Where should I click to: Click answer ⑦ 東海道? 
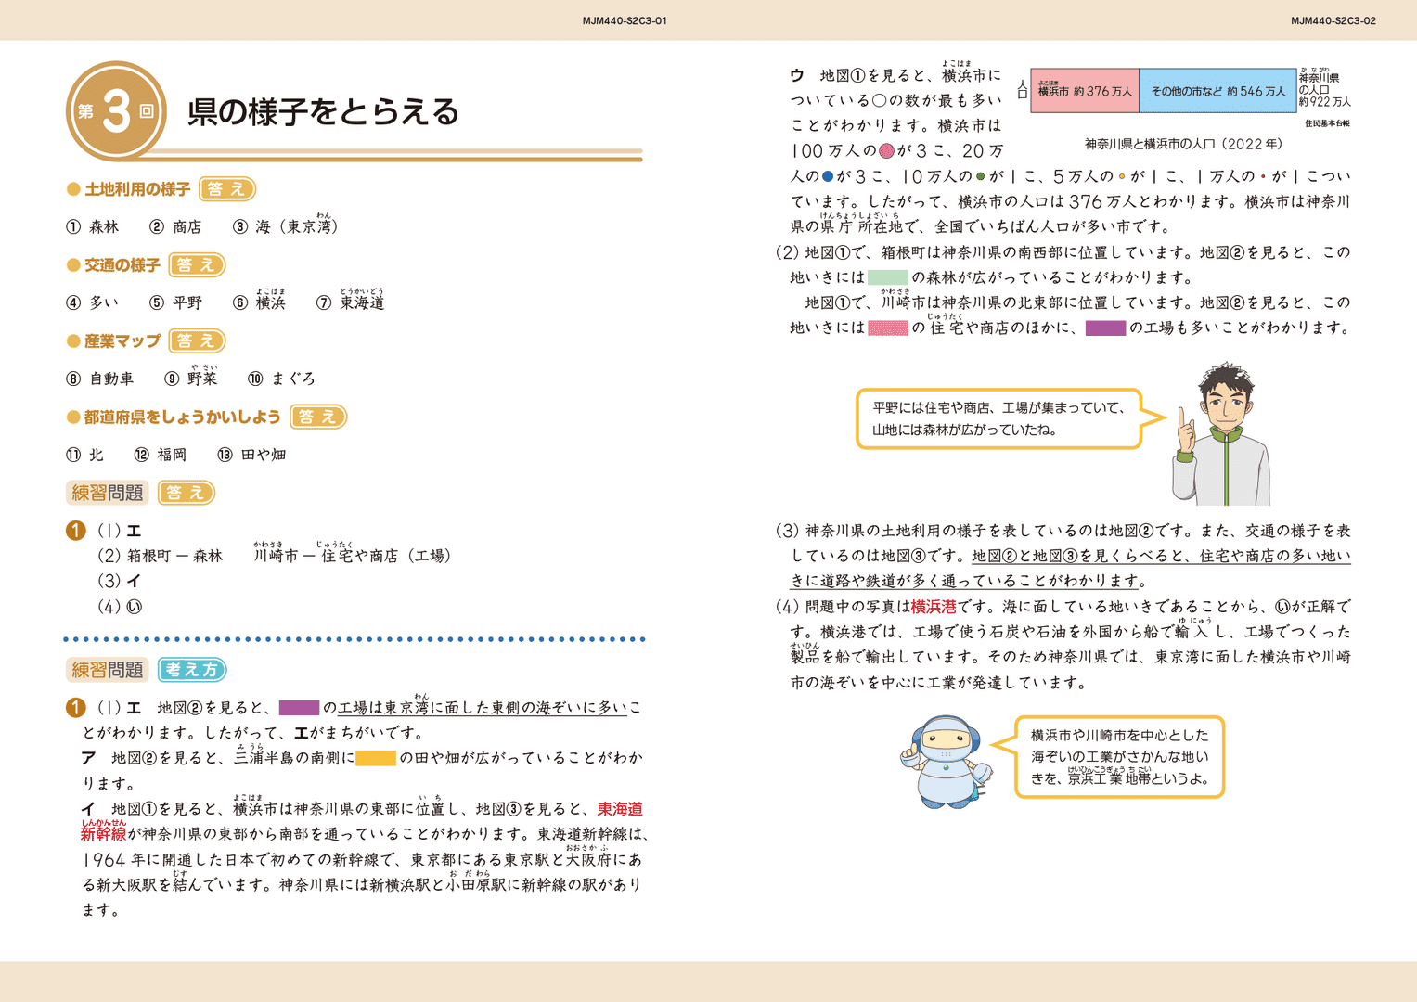[x=350, y=300]
